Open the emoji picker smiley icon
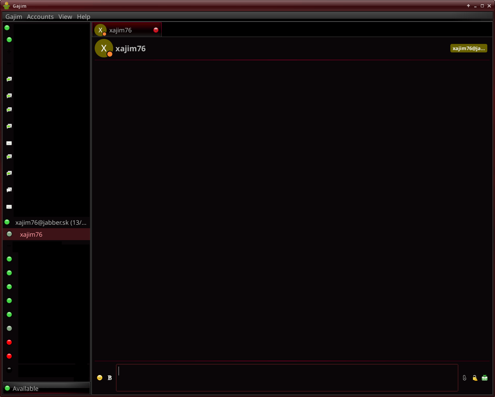Screen dimensions: 495x397 [100, 378]
